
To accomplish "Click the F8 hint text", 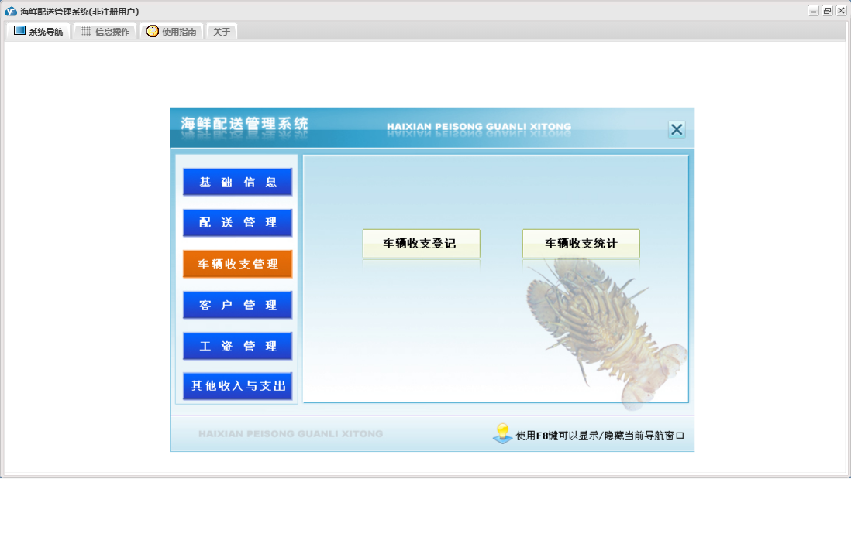I will pos(600,436).
